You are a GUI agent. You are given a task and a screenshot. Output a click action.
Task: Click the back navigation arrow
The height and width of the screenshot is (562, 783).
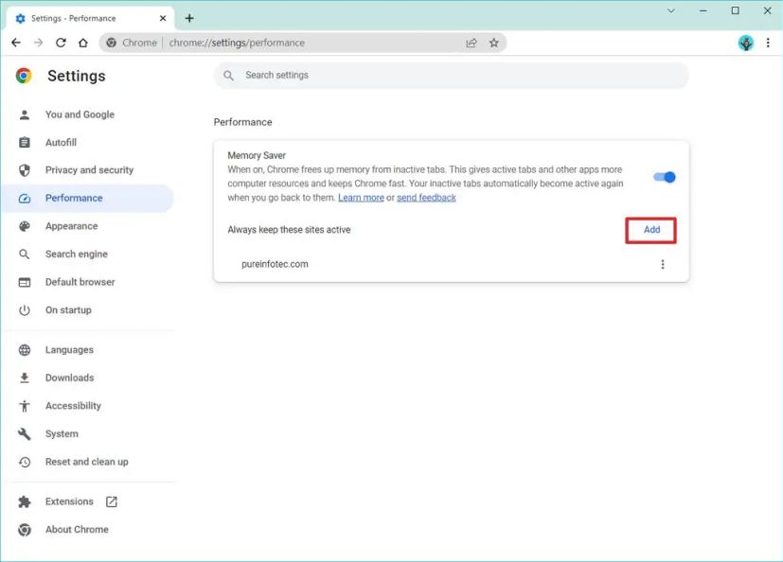click(16, 43)
